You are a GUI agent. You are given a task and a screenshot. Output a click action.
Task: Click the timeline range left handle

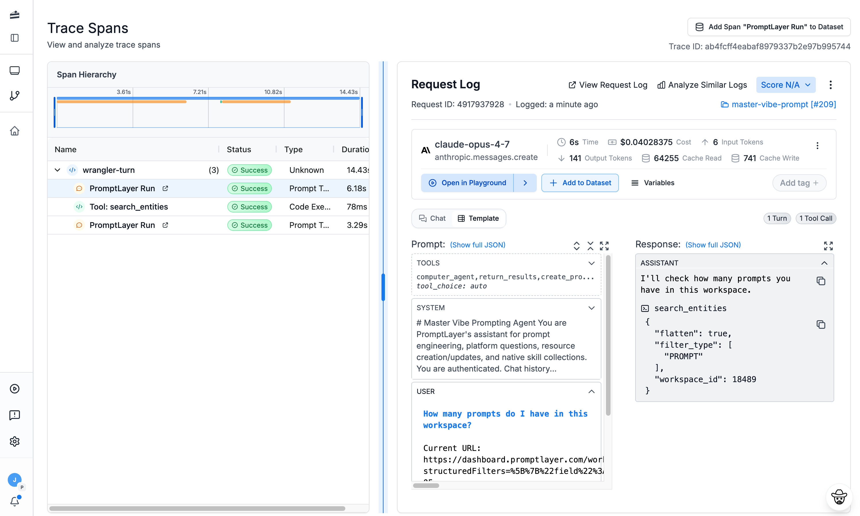55,112
